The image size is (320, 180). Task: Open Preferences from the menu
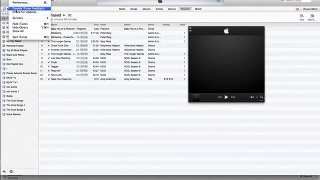(x=29, y=2)
